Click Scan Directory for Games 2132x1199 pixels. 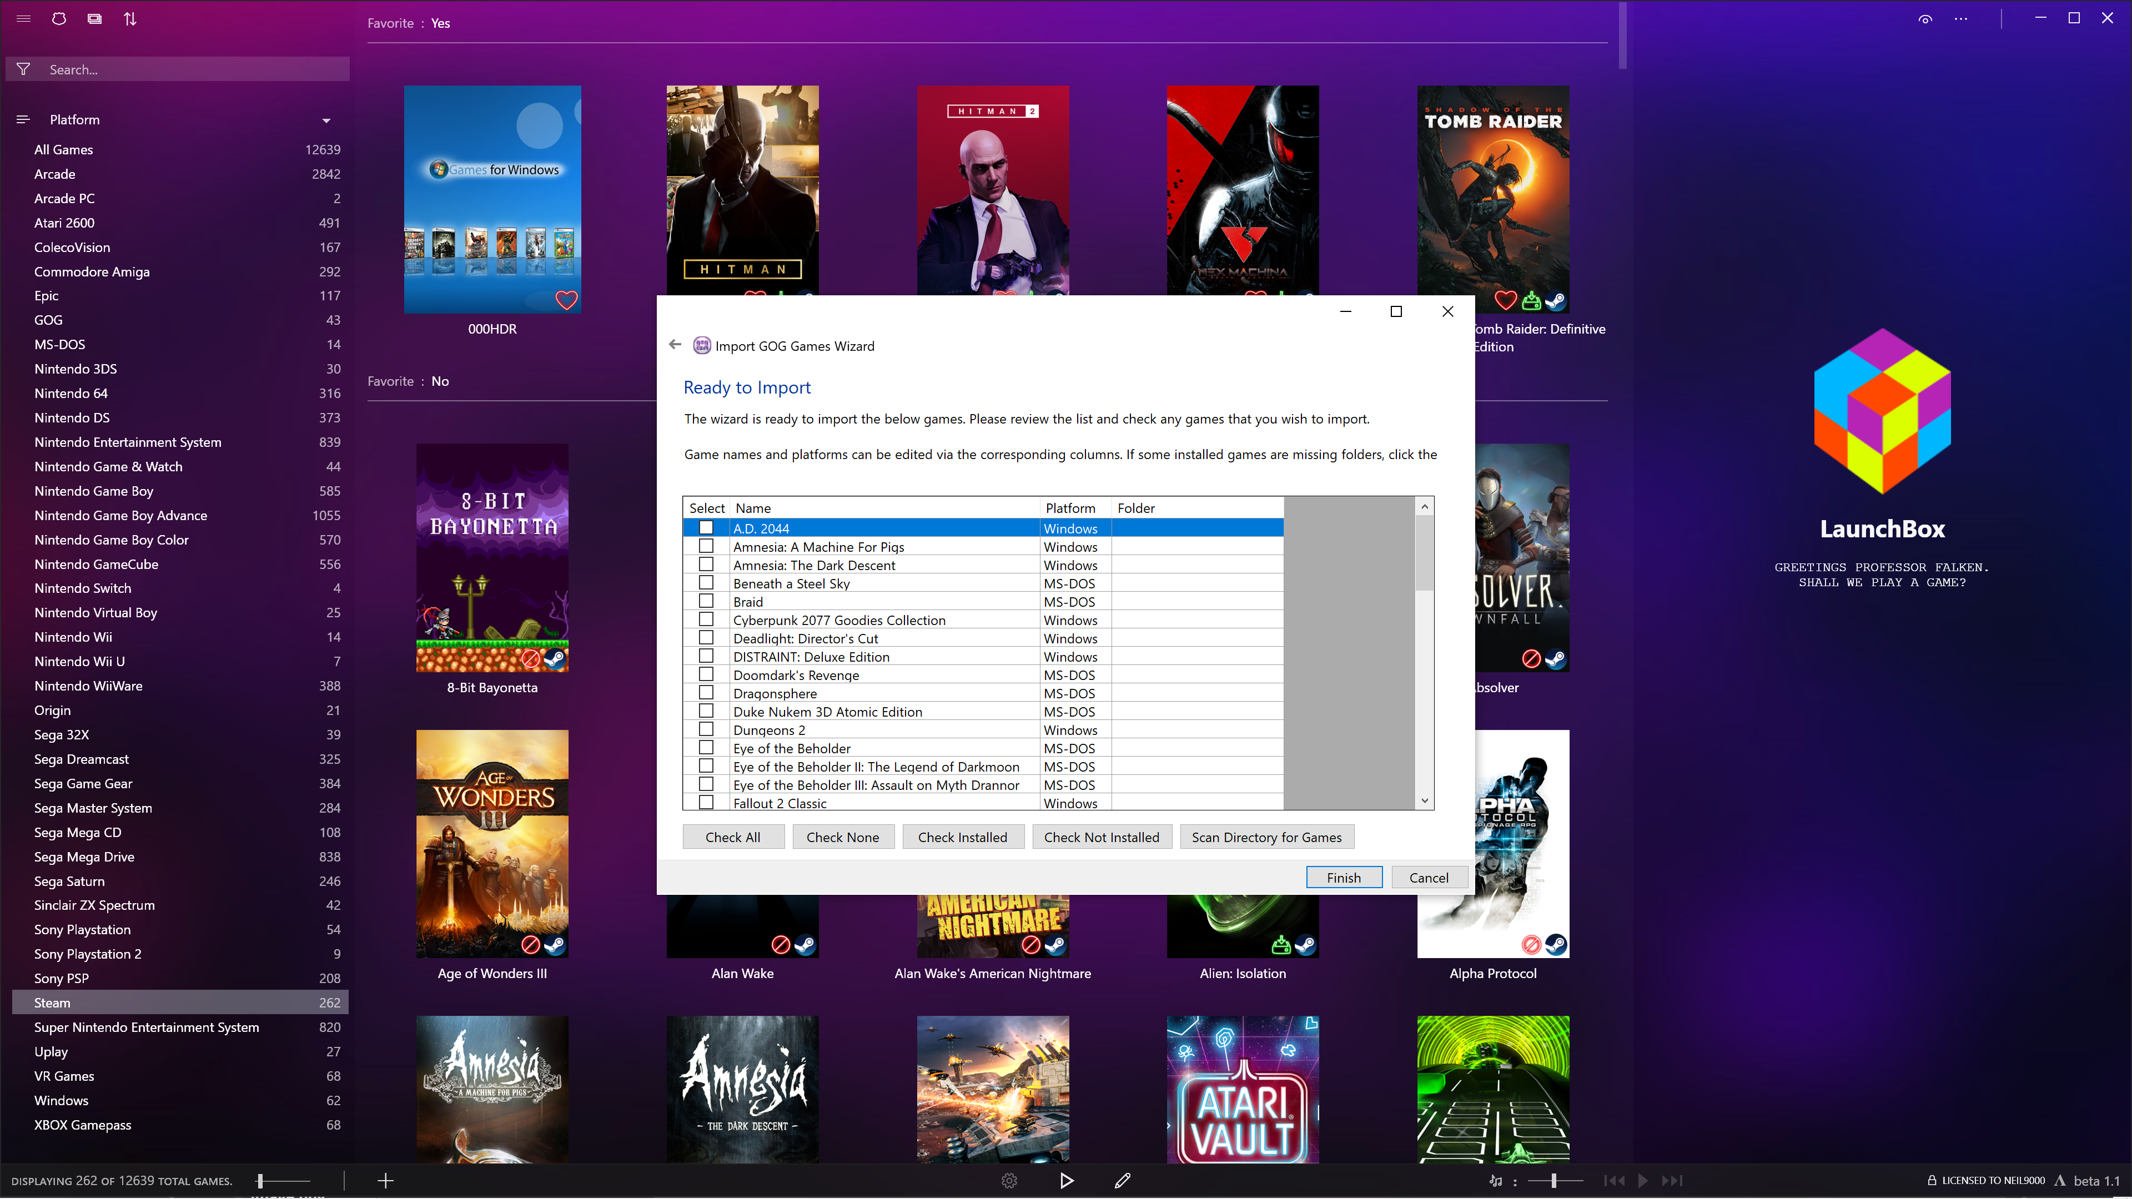tap(1266, 837)
